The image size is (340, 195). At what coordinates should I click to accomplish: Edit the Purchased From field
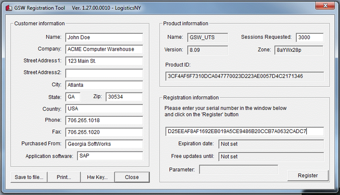104,144
